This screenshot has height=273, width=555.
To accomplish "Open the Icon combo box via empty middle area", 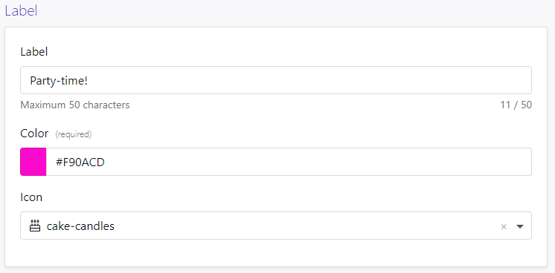I will pos(304,226).
